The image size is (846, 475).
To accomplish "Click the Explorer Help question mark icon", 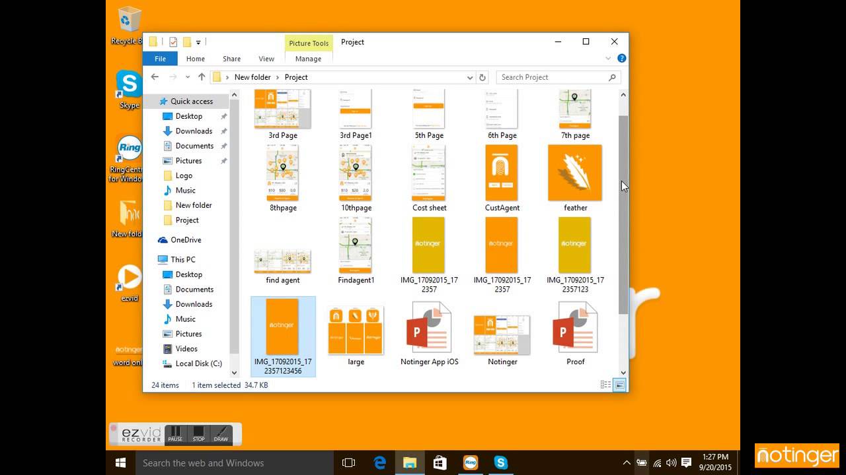I will [x=621, y=58].
